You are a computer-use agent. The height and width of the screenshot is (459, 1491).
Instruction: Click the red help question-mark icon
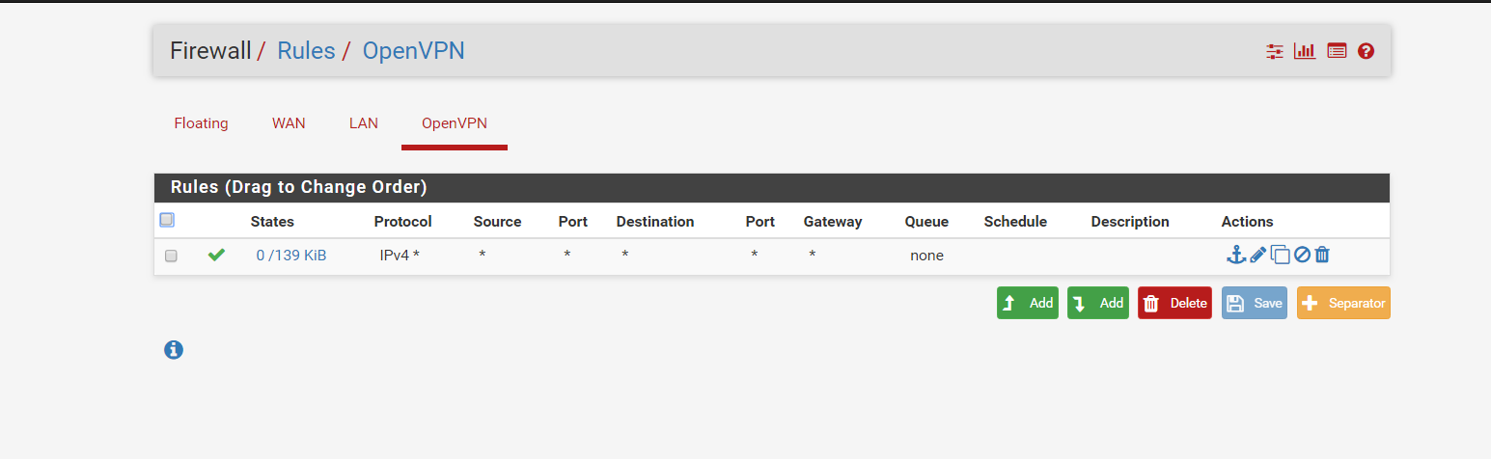pos(1366,51)
